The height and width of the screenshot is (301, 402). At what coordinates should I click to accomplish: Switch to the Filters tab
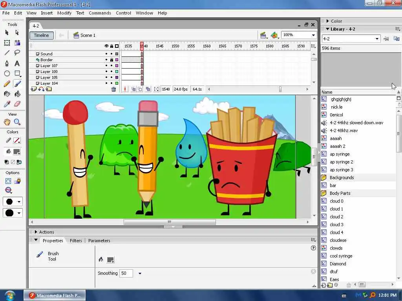point(76,241)
